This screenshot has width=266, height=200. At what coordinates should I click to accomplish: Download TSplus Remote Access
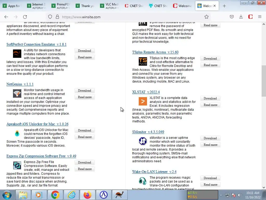[210, 59]
